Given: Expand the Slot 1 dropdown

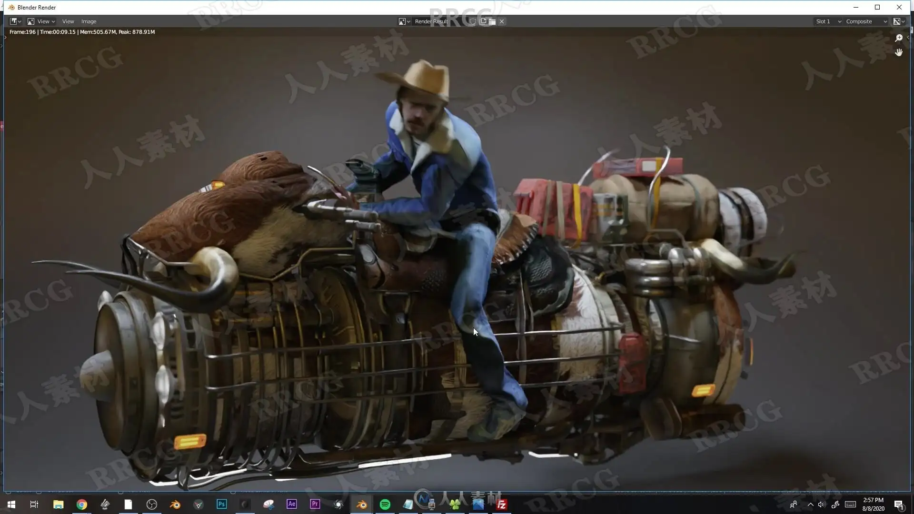Looking at the screenshot, I should tap(828, 21).
